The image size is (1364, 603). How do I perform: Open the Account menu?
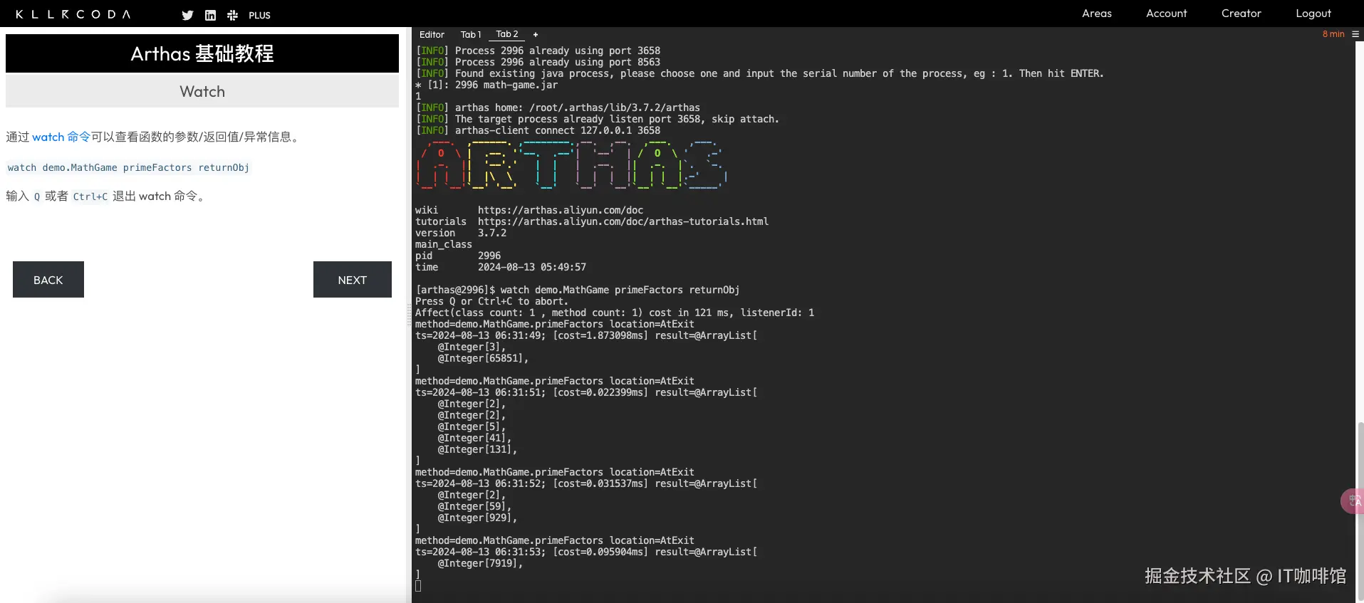coord(1166,14)
